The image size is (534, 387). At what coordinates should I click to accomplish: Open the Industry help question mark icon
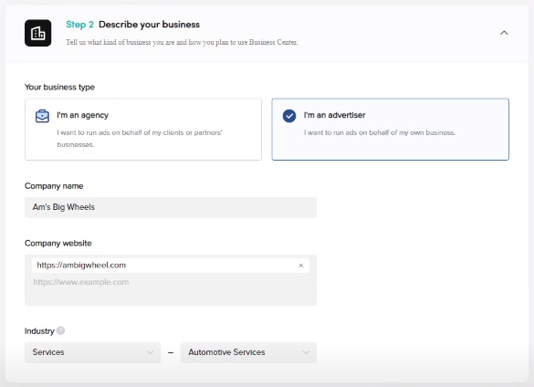point(60,330)
